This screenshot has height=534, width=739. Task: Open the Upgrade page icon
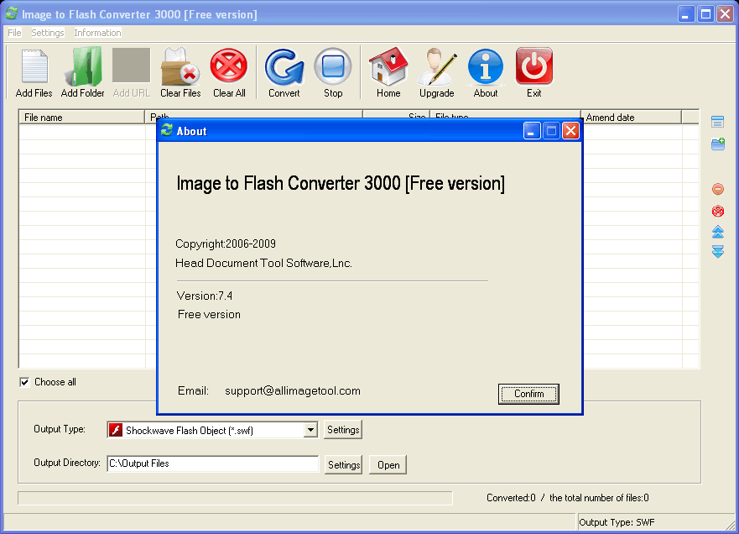click(x=436, y=71)
